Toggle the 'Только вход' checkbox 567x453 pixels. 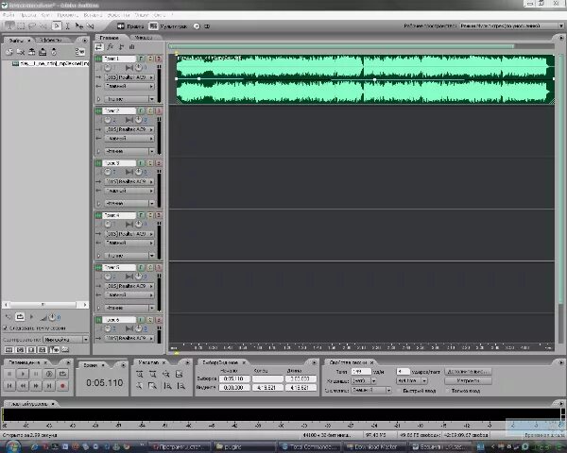pyautogui.click(x=448, y=391)
